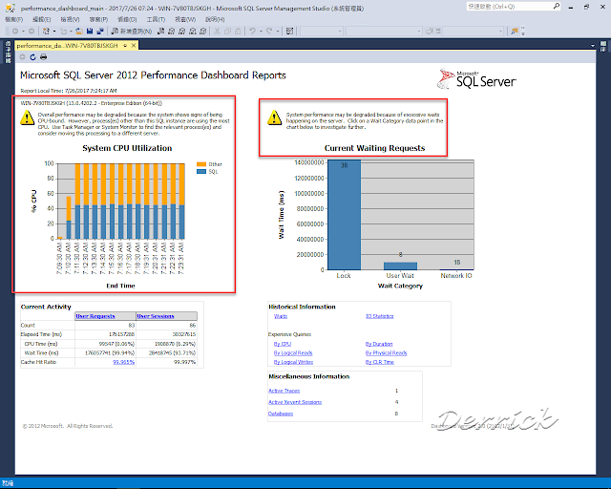Open the User Sessions link
The height and width of the screenshot is (489, 611).
pos(156,316)
